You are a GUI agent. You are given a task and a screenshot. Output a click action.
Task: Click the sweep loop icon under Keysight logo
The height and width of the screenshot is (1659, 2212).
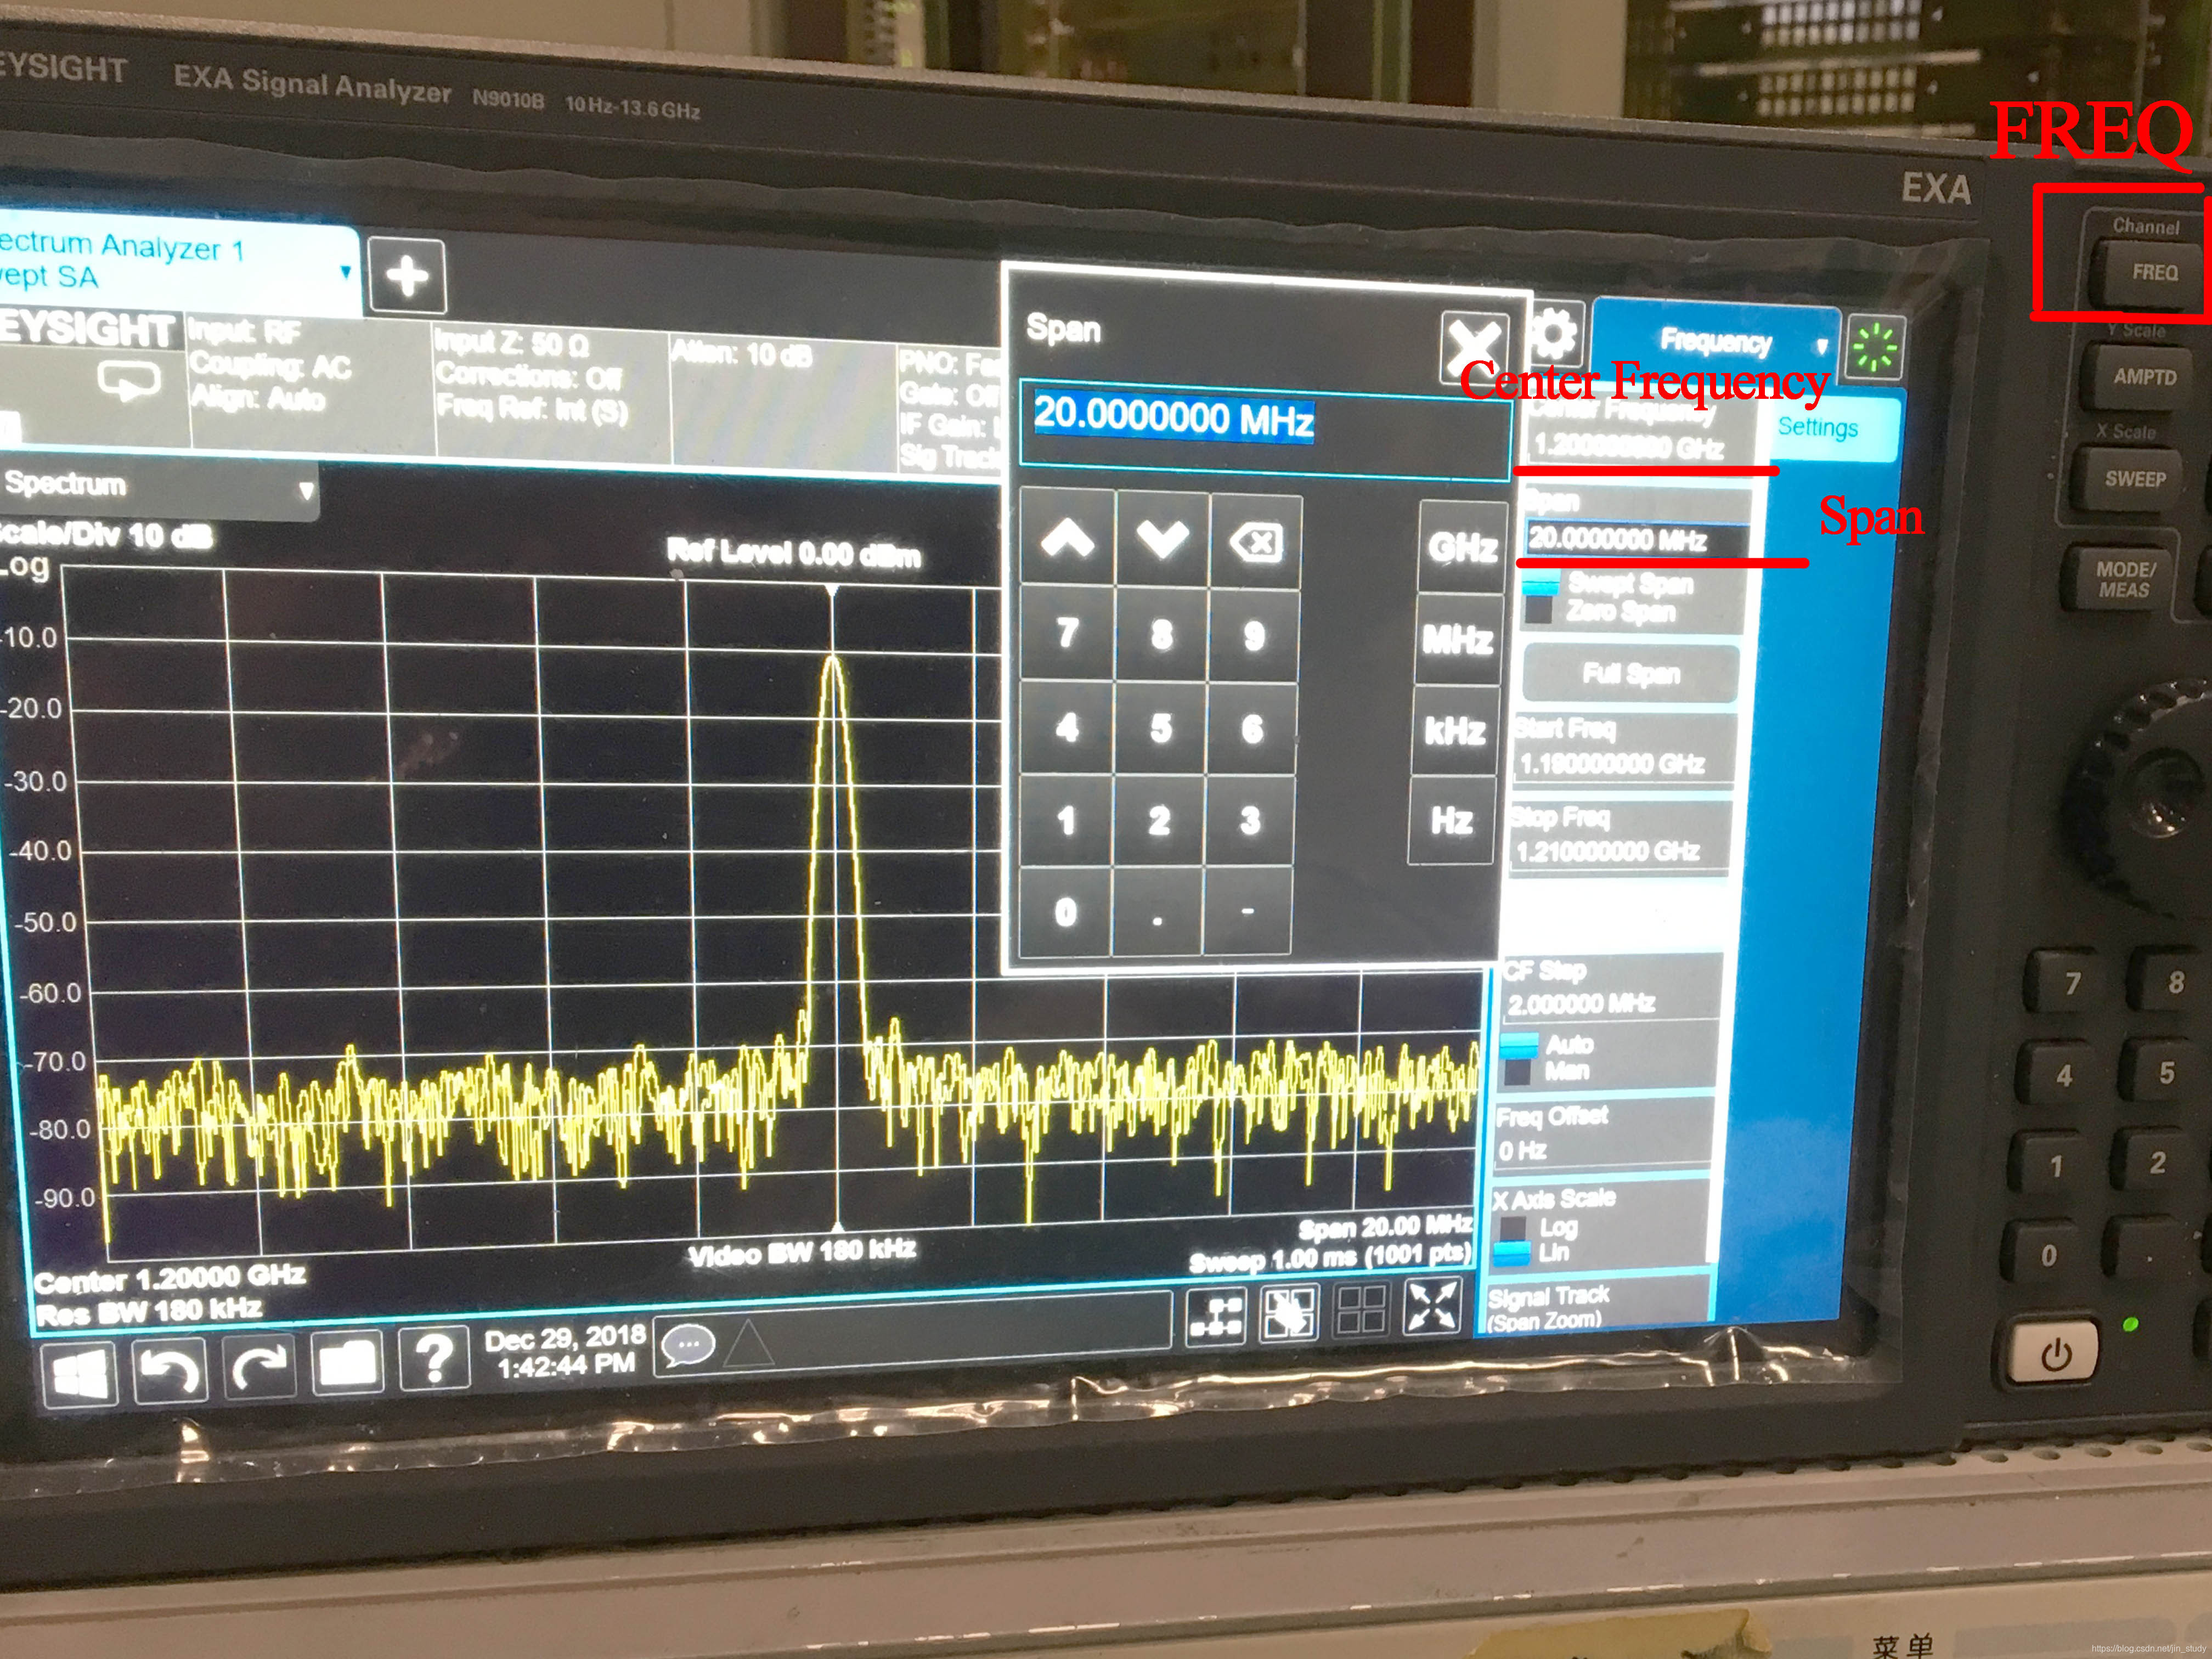(129, 381)
